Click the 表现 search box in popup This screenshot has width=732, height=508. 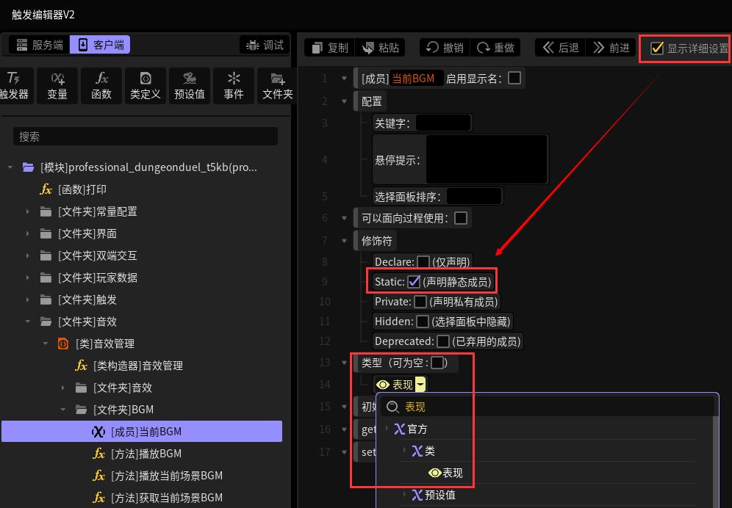coord(547,407)
